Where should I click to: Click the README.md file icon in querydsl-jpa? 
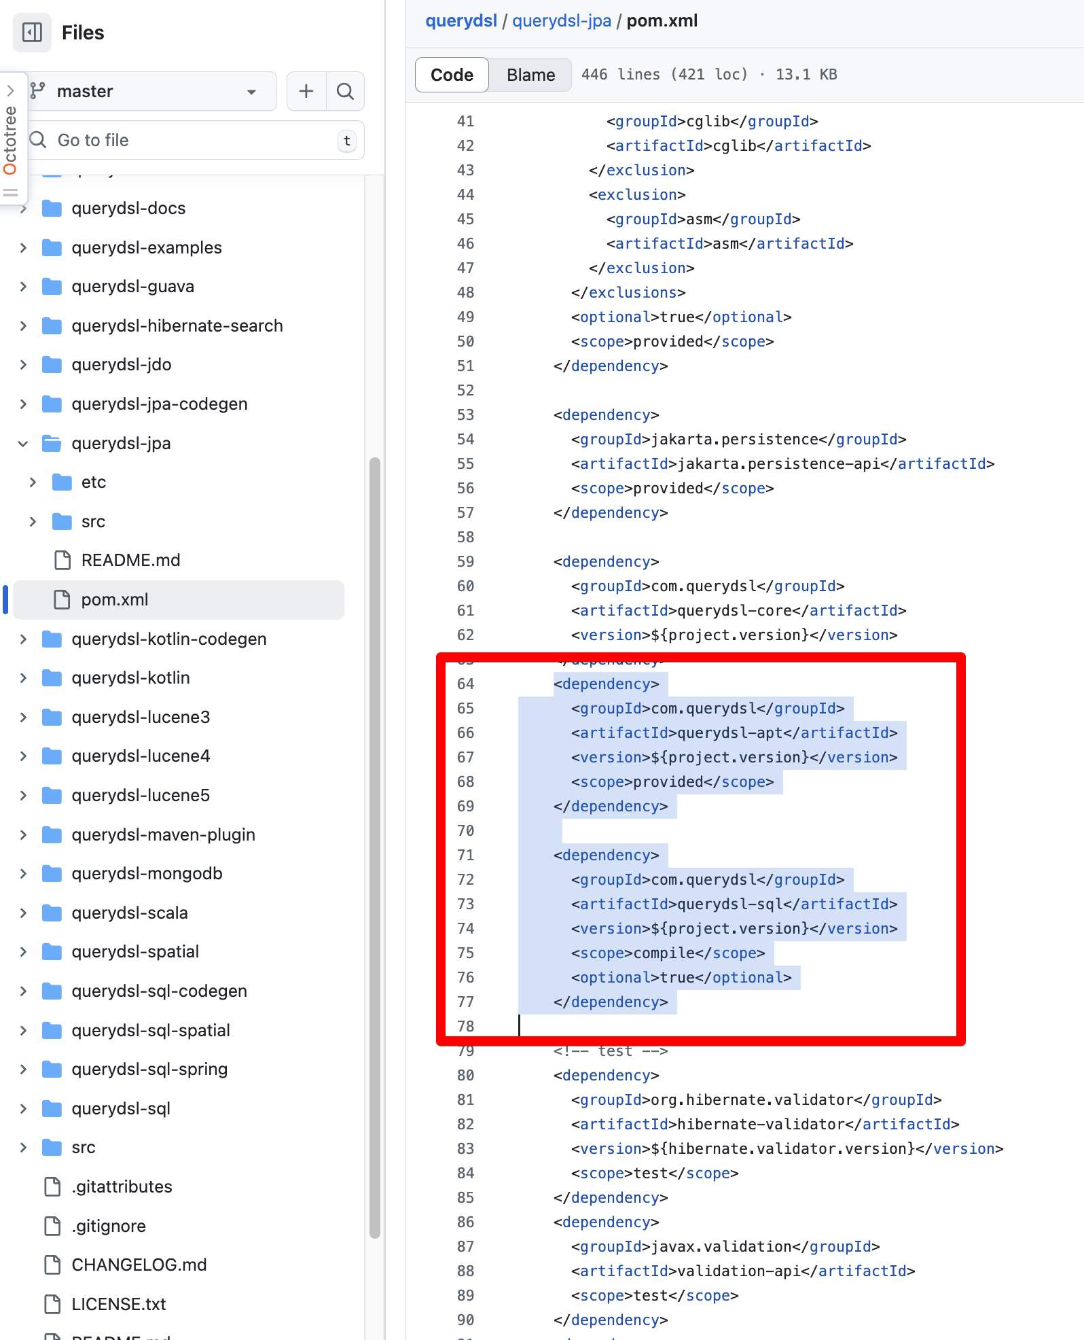[62, 561]
